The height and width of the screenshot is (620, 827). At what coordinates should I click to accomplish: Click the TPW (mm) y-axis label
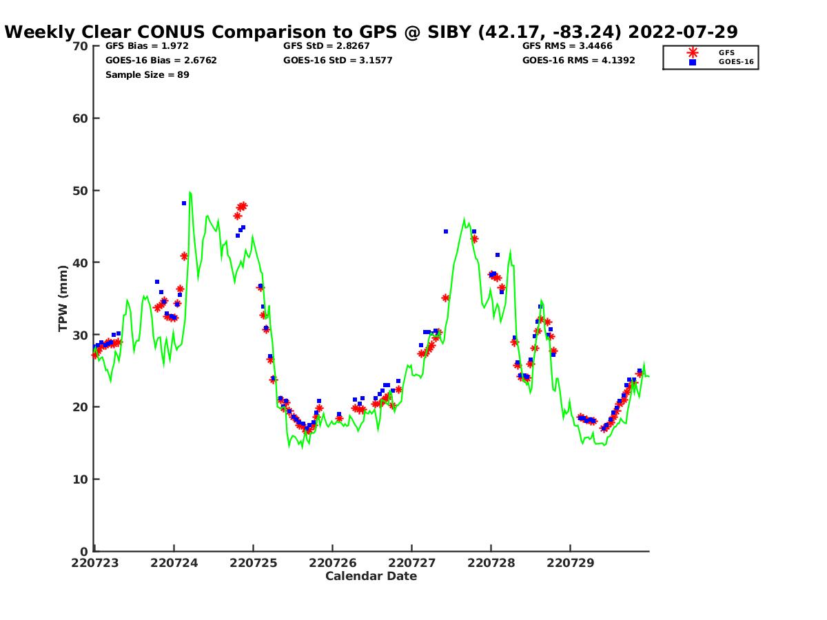(x=63, y=298)
